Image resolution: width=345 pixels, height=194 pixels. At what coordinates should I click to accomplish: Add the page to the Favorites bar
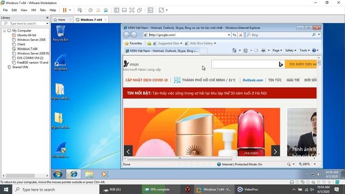click(x=149, y=43)
